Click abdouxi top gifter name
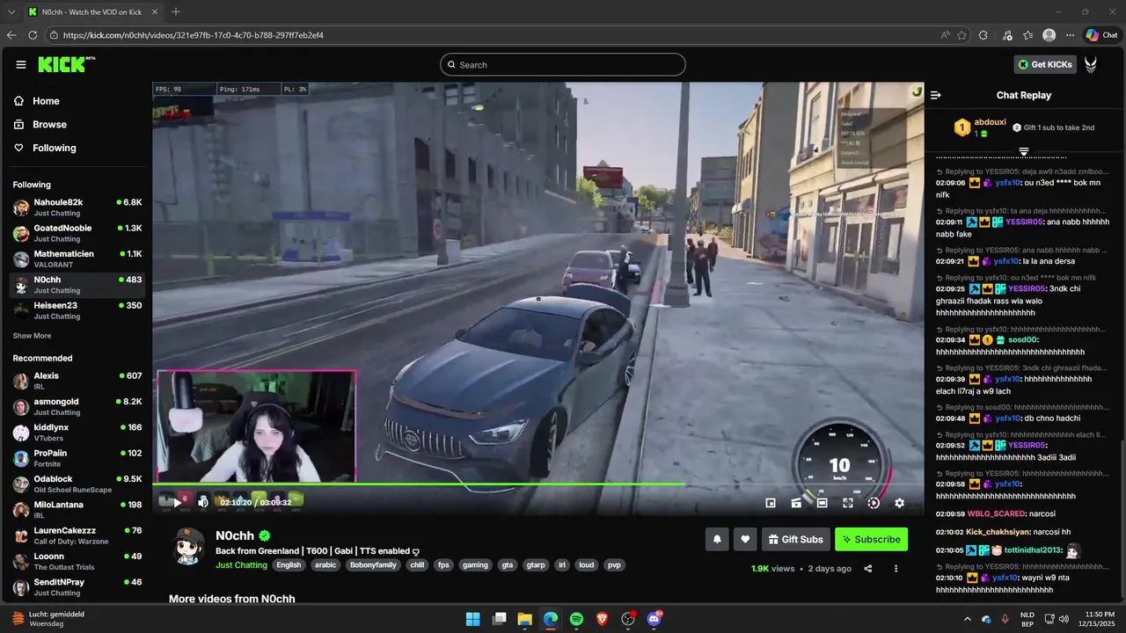The height and width of the screenshot is (633, 1126). (990, 121)
